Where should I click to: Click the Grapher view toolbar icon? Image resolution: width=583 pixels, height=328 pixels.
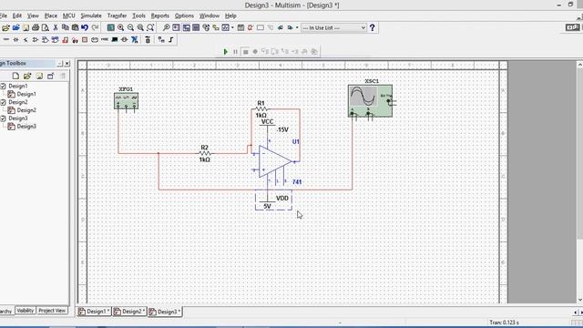pyautogui.click(x=225, y=28)
